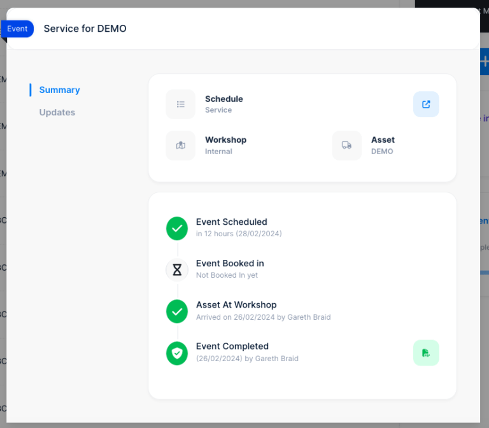Click the Asset 'DEMO' label
The image size is (489, 428).
point(382,152)
